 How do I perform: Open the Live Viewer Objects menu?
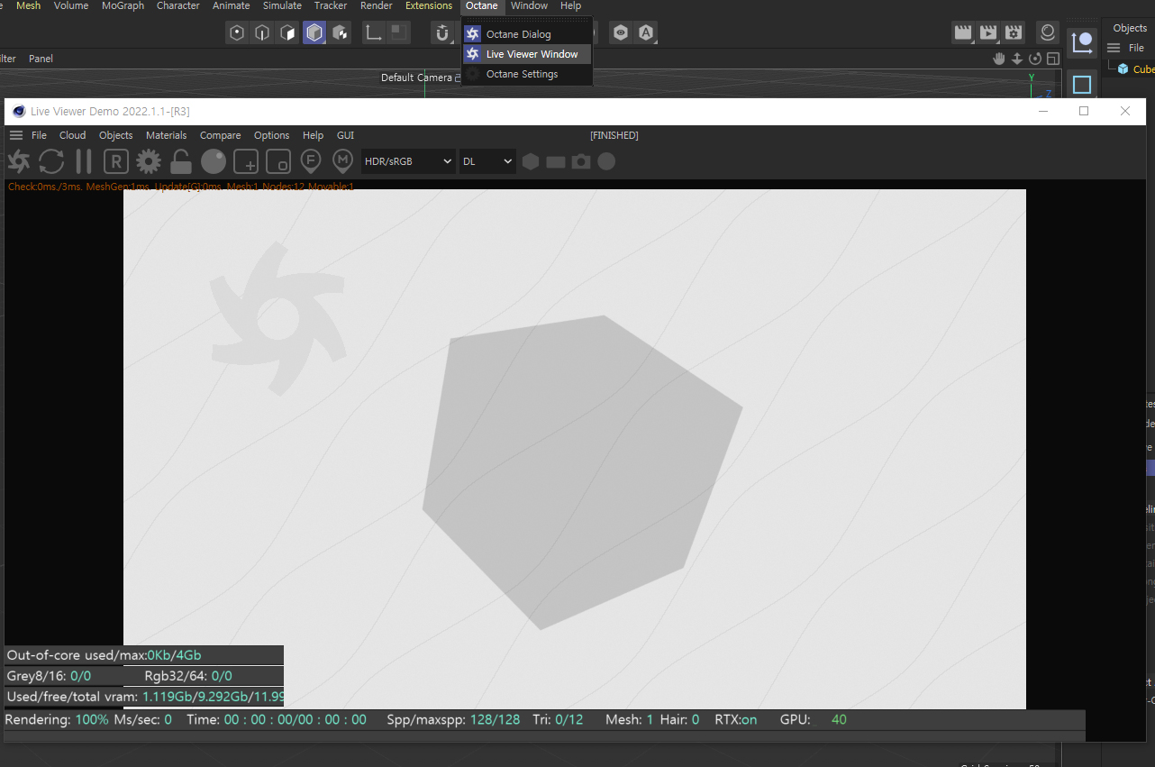116,135
